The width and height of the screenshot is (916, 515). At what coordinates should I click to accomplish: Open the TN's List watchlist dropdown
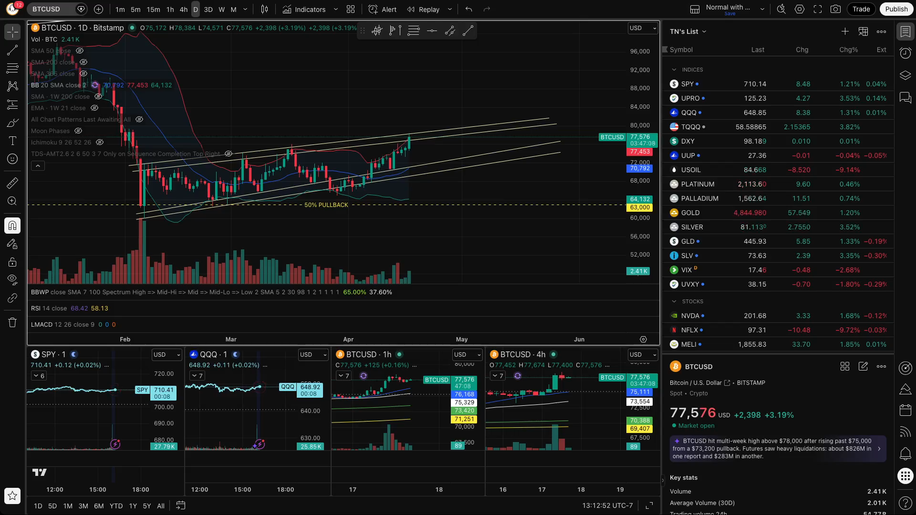(x=688, y=31)
